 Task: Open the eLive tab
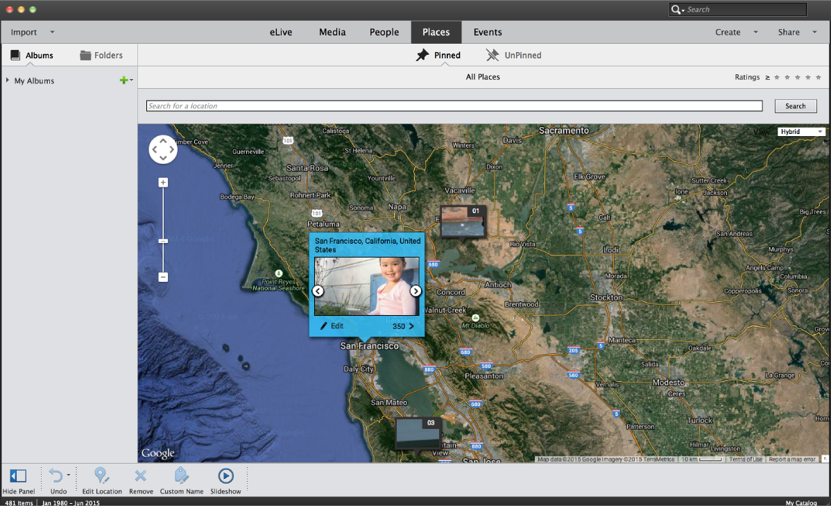tap(281, 32)
